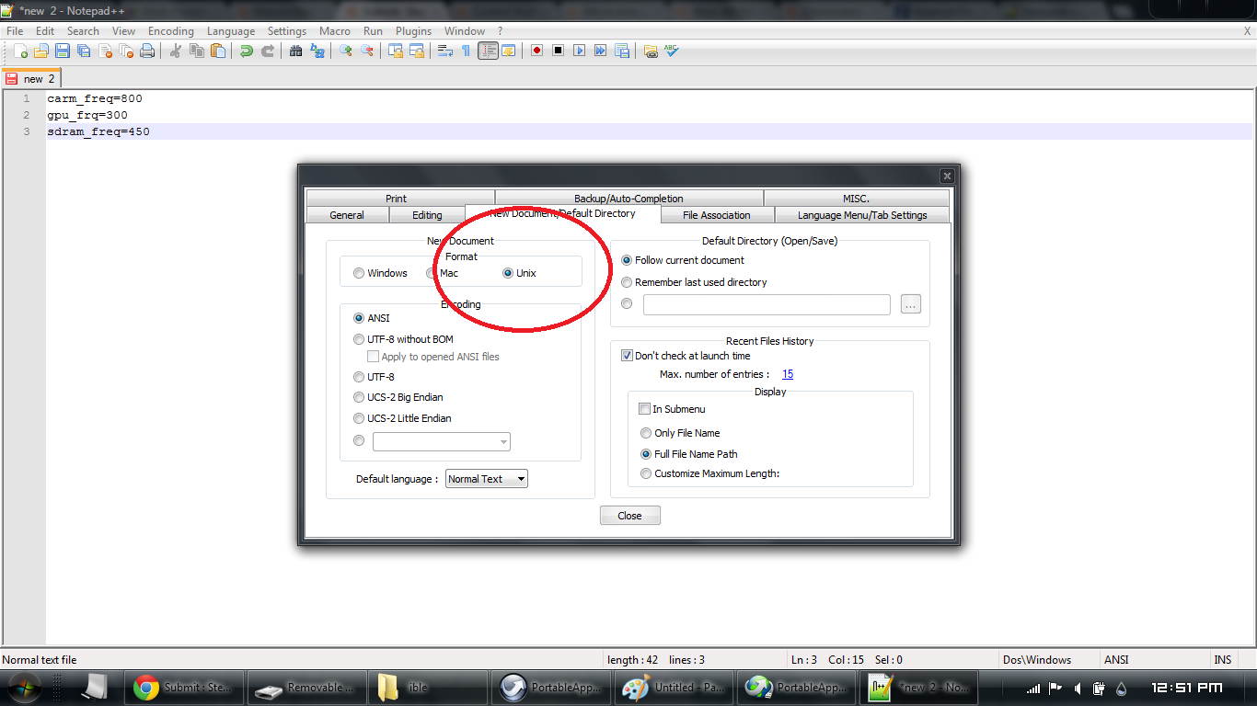The width and height of the screenshot is (1257, 706).
Task: Show all characters with pilcrow icon
Action: tap(466, 51)
